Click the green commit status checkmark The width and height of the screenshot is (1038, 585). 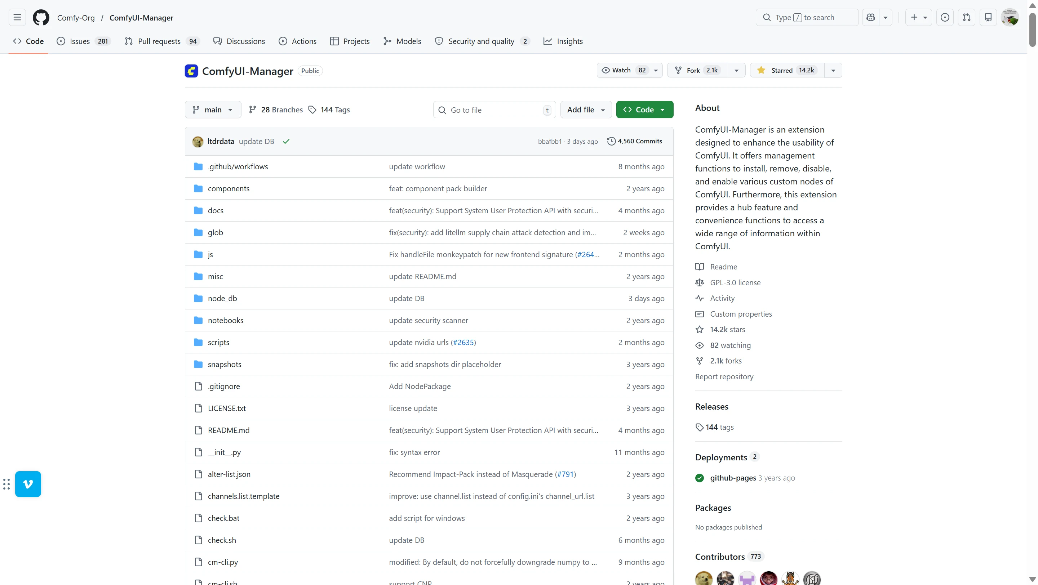coord(286,141)
